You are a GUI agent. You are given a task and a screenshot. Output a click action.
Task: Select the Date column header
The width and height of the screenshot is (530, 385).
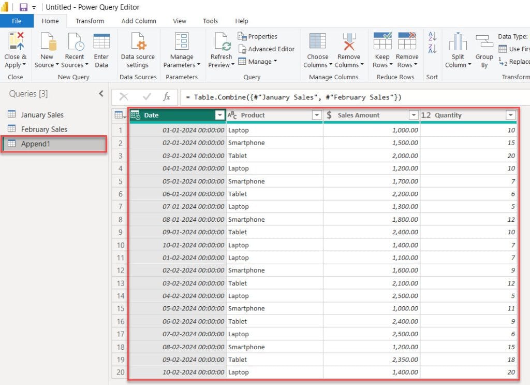pos(178,115)
